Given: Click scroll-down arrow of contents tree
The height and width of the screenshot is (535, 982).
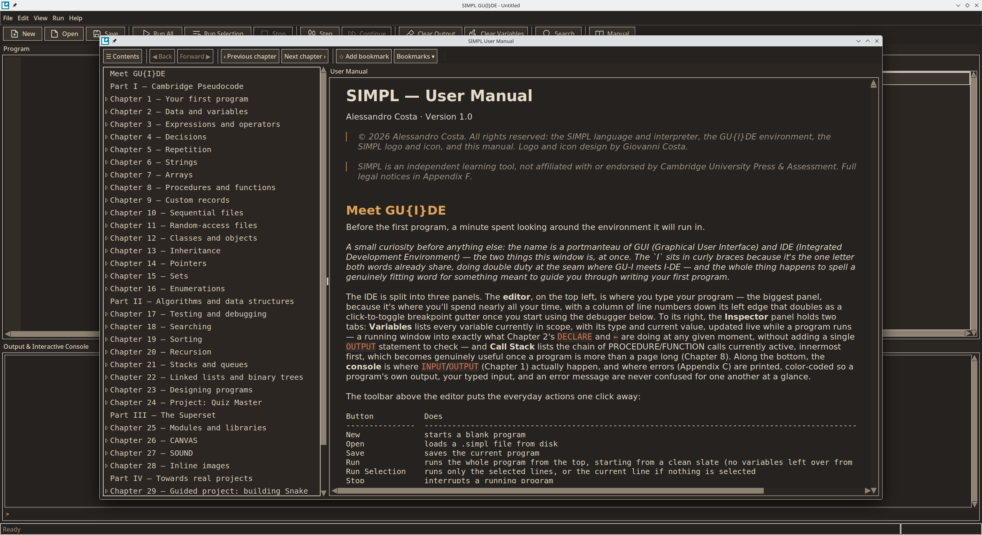Looking at the screenshot, I should (323, 493).
